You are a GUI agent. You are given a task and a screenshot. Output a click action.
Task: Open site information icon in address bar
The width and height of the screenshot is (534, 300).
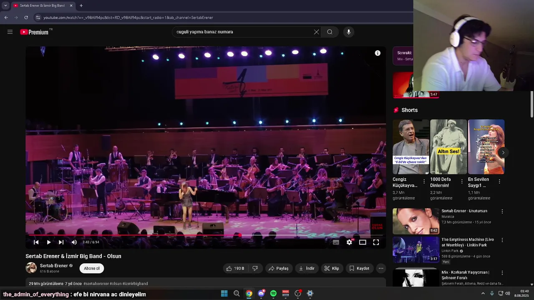point(38,17)
